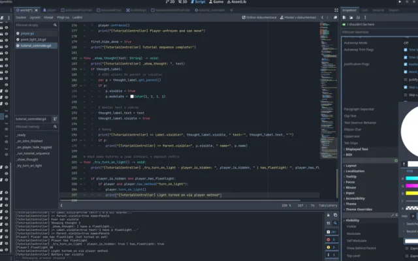Toggle alphabetical sorting of methods list
Screen dimensions: 418x261
pos(55,119)
